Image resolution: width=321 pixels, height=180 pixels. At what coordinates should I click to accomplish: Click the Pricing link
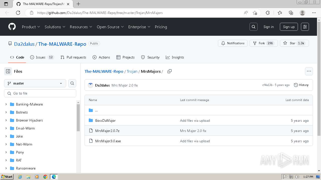tap(161, 27)
